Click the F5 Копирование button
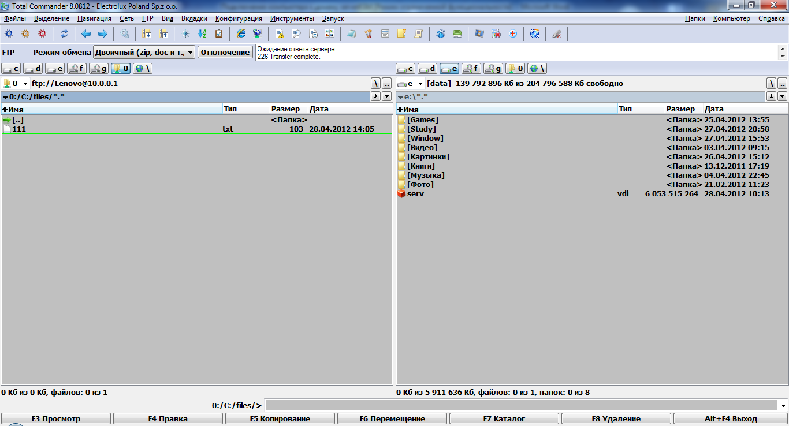This screenshot has width=789, height=426. [x=280, y=418]
